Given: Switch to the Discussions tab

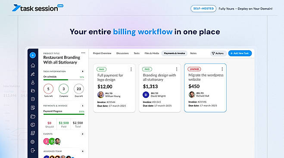Looking at the screenshot, I should click(122, 53).
